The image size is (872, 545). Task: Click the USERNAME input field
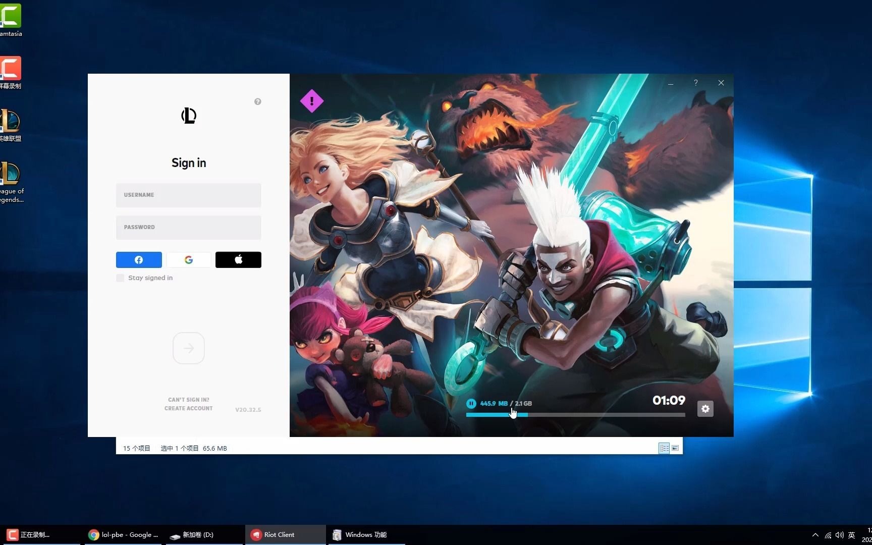pyautogui.click(x=188, y=195)
